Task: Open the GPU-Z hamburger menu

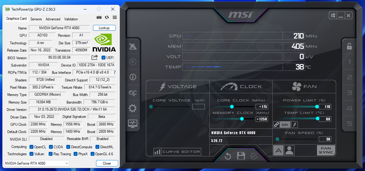Action: point(115,18)
